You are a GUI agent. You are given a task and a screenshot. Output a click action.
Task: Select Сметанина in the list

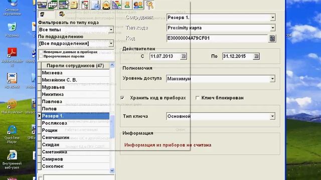(75, 152)
